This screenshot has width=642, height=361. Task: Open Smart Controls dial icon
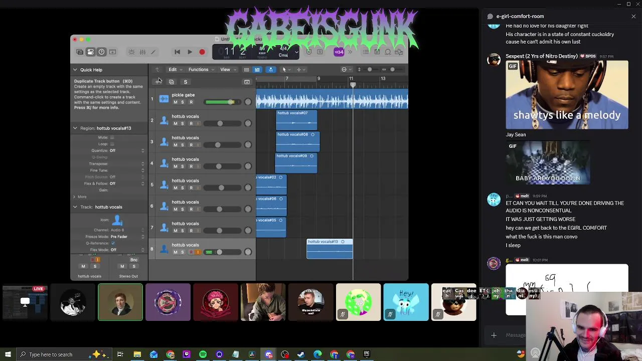(131, 52)
